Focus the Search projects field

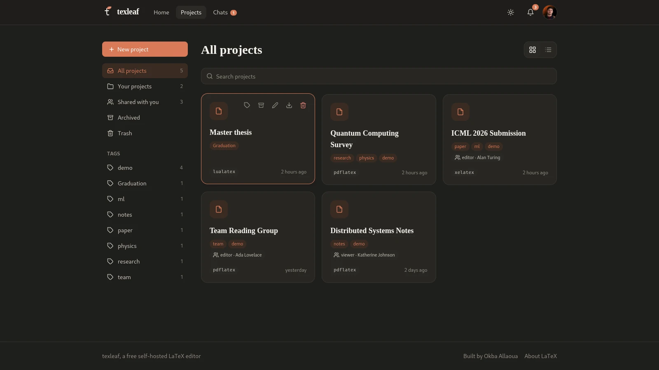click(379, 76)
